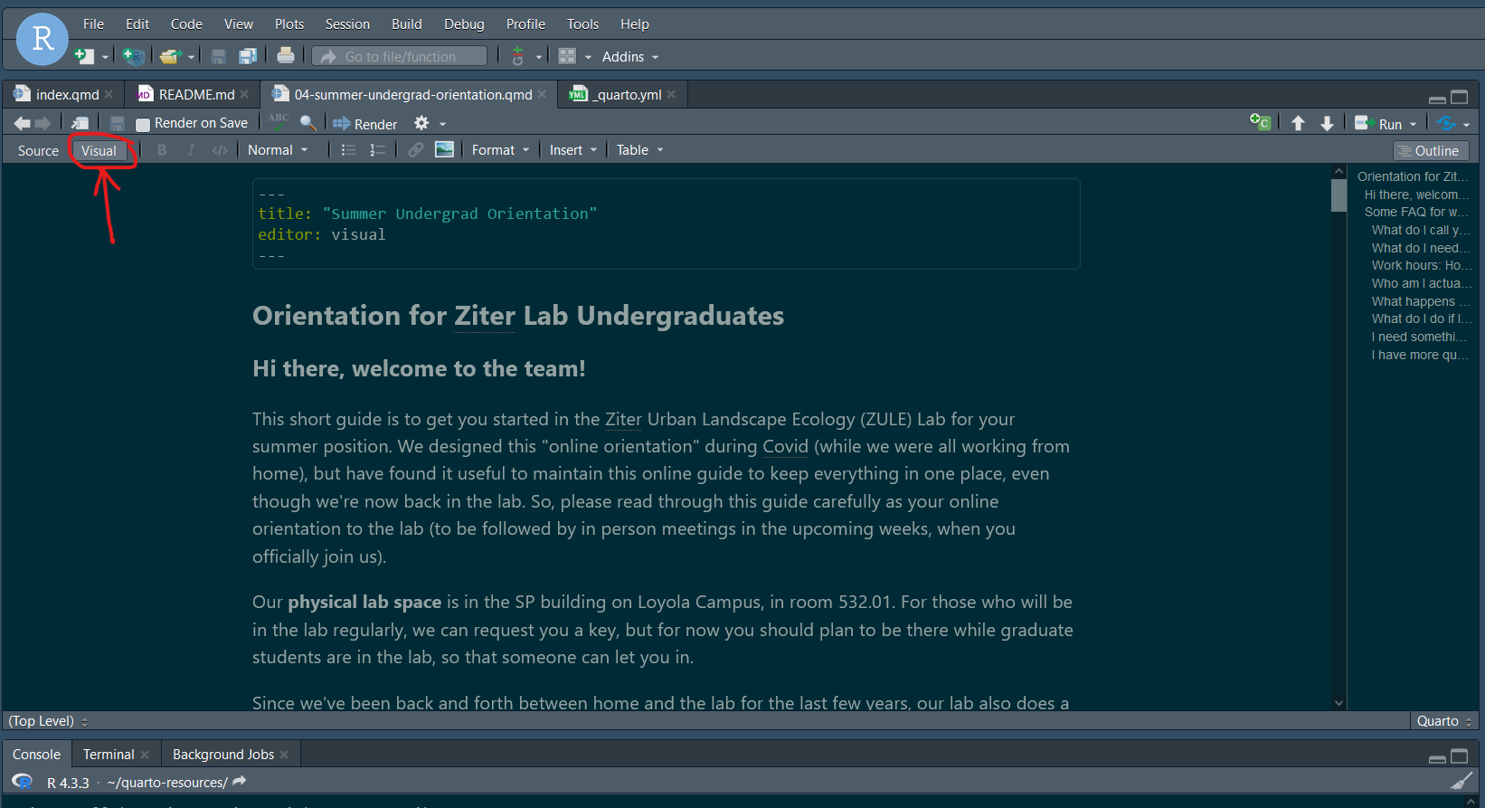
Task: Click the Find/Replace magnifier icon
Action: pyautogui.click(x=308, y=123)
